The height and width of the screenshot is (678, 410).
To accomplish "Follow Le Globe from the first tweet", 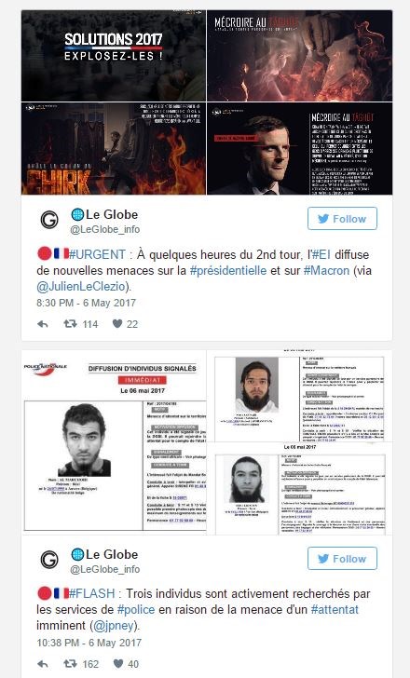I will (x=342, y=219).
